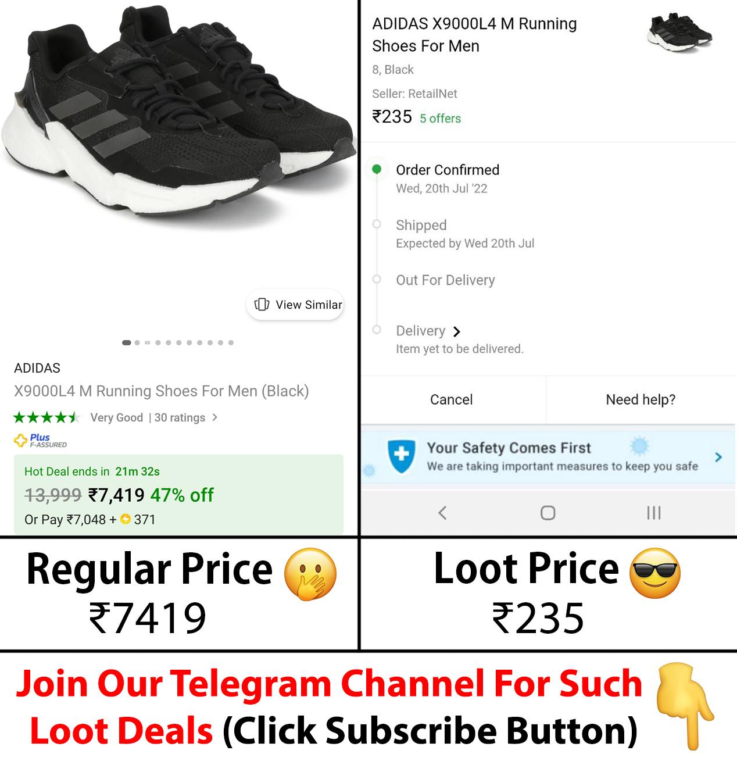
Task: Expand the Delivery details chevron
Action: tap(457, 331)
